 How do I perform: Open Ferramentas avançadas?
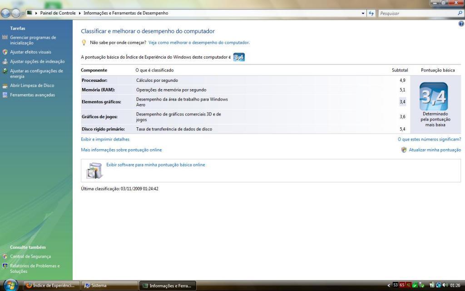[32, 95]
